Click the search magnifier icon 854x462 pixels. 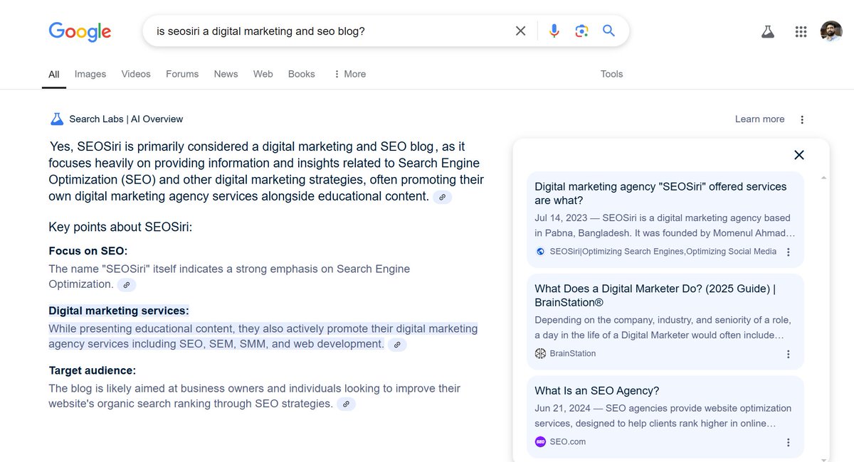608,31
